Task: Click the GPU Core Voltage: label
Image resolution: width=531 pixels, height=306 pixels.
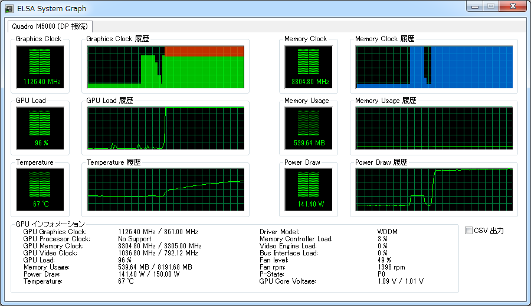Action: [x=288, y=281]
